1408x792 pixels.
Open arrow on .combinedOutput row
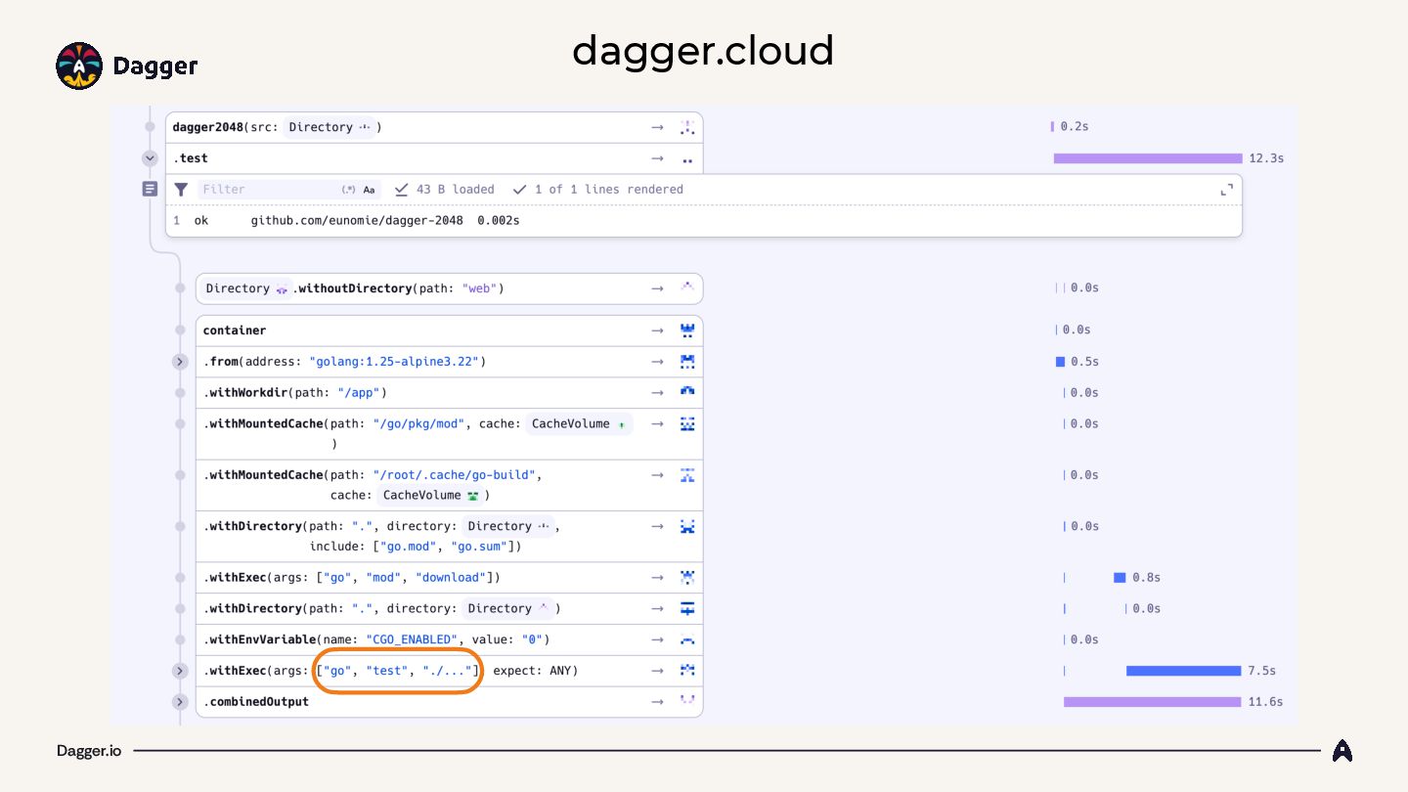[658, 702]
